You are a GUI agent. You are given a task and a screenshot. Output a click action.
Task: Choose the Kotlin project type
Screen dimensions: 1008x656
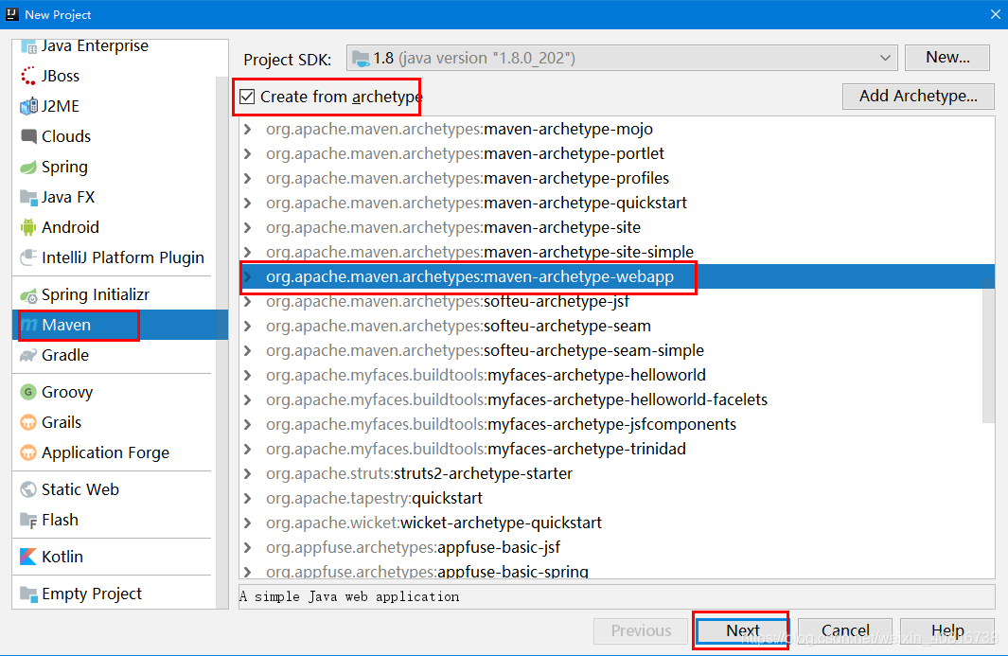62,557
